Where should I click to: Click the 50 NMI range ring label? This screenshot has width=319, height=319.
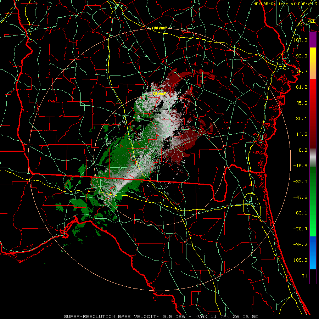(x=159, y=94)
